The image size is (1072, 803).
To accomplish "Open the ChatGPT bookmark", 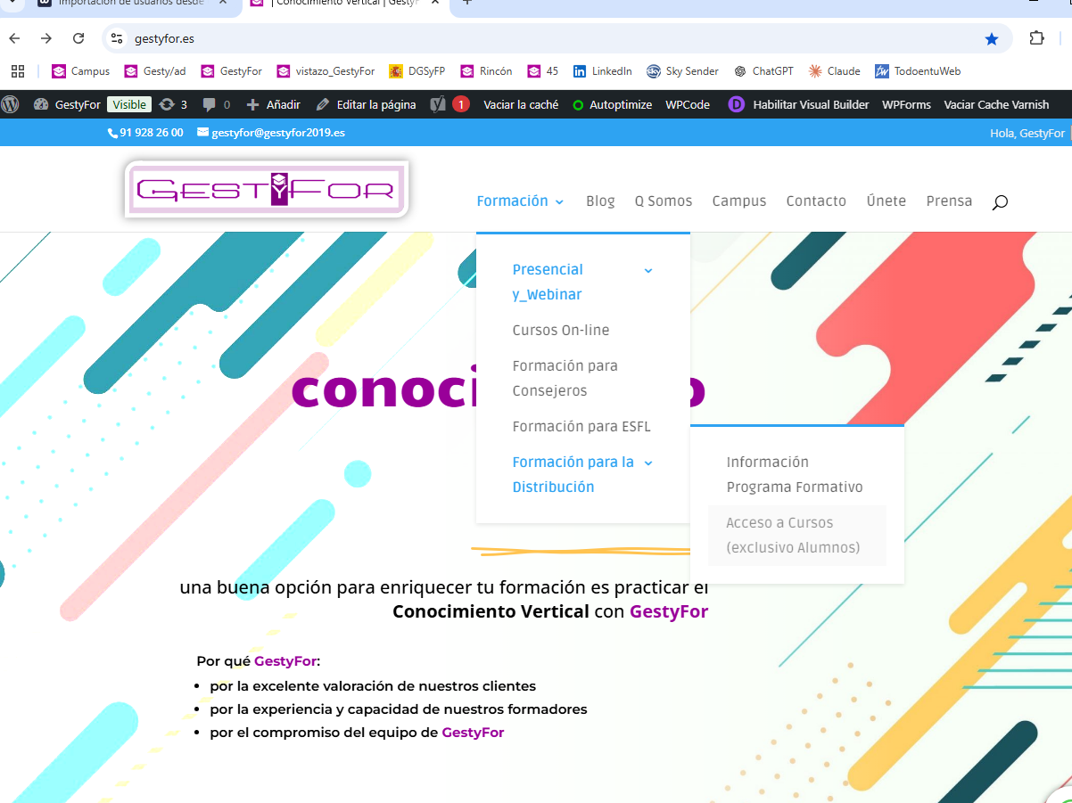I will (x=763, y=71).
